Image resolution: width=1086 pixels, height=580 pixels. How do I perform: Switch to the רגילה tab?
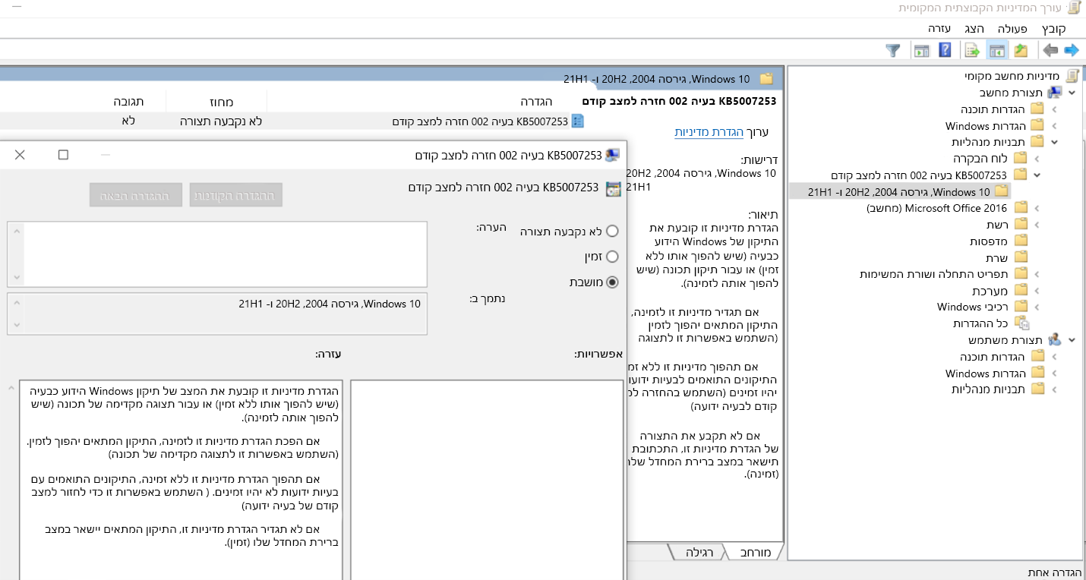(x=699, y=552)
